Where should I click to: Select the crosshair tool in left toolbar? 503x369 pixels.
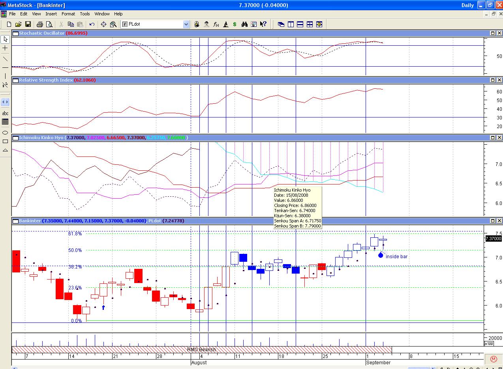5,48
